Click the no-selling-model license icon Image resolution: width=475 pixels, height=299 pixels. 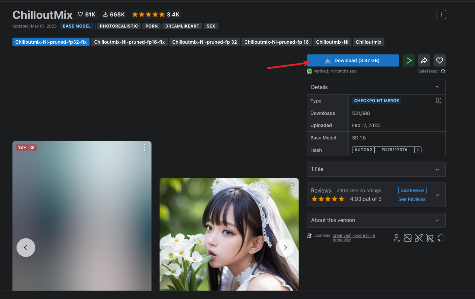[430, 238]
